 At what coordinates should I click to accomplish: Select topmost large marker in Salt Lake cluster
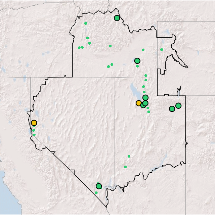tap(145, 98)
